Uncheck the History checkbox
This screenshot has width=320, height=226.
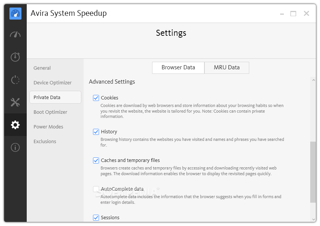click(x=96, y=132)
